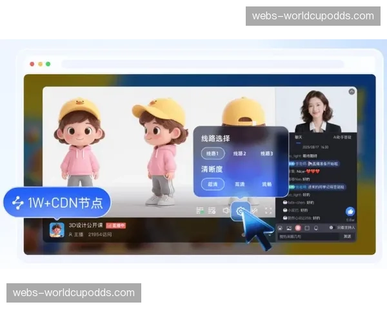Viewport: 387px width, 309px height.
Task: Select 线路3 in the line selection
Action: click(x=266, y=153)
